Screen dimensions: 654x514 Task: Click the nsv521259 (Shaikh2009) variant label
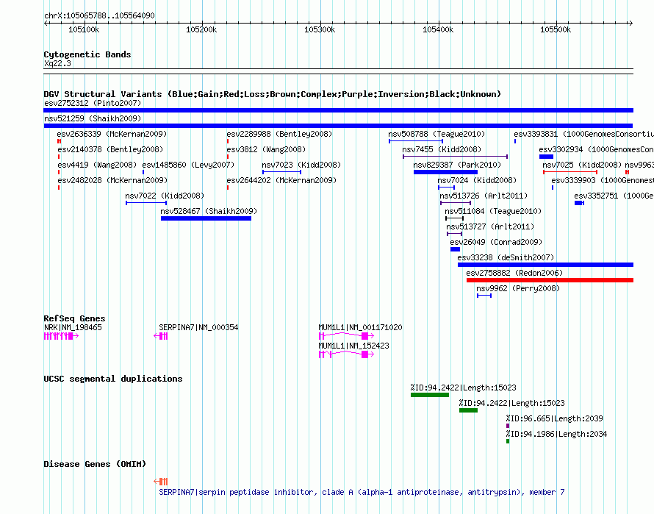[93, 118]
